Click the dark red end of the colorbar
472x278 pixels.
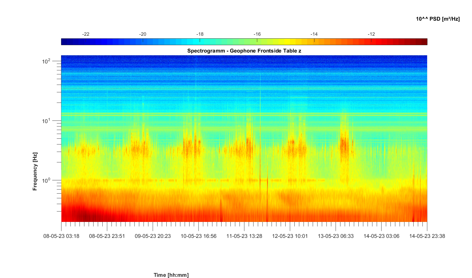(424, 42)
